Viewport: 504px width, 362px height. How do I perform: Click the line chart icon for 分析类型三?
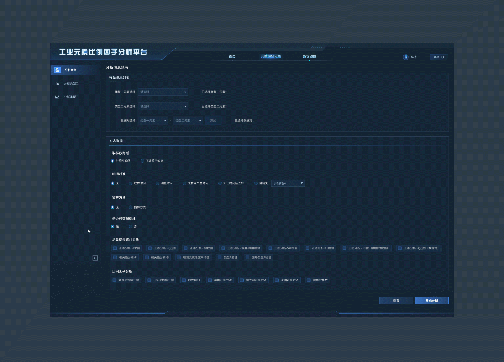(x=57, y=97)
